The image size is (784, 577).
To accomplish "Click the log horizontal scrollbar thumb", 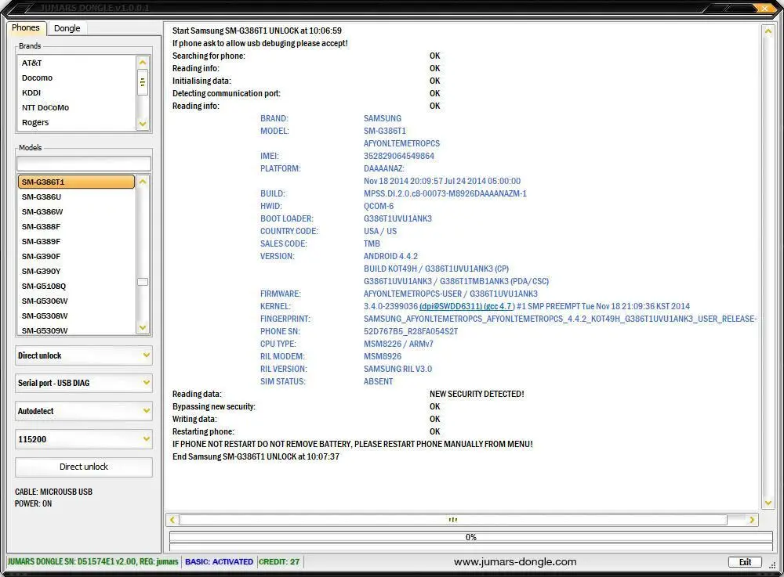I will 453,520.
